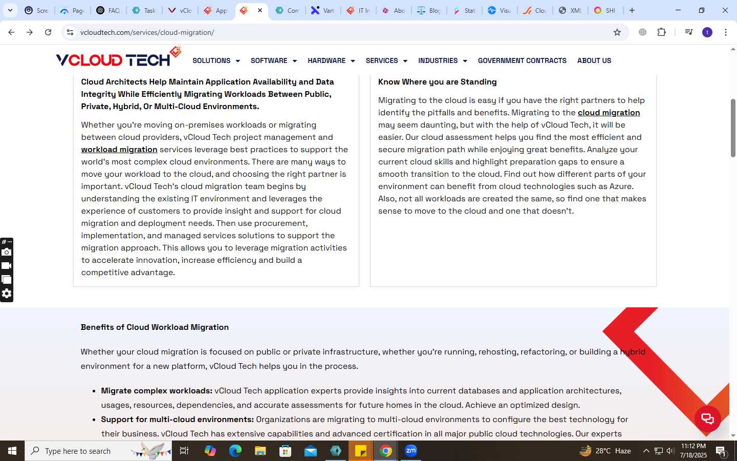This screenshot has height=461, width=737.
Task: Click 'Support for multi-cloud environments:' bullet text
Action: point(177,420)
